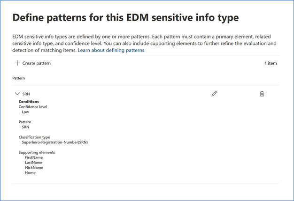Click the Confidence level label
The height and width of the screenshot is (201, 294).
point(33,107)
